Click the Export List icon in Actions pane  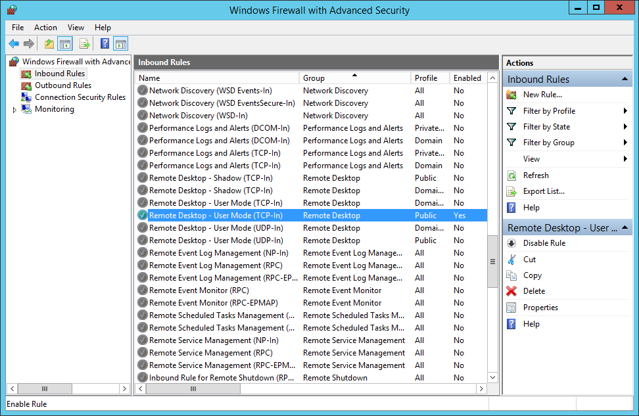click(511, 191)
